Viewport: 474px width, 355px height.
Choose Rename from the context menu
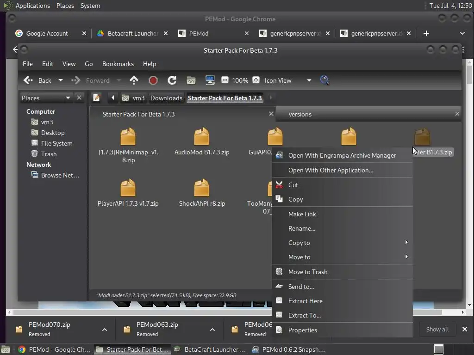pyautogui.click(x=343, y=228)
